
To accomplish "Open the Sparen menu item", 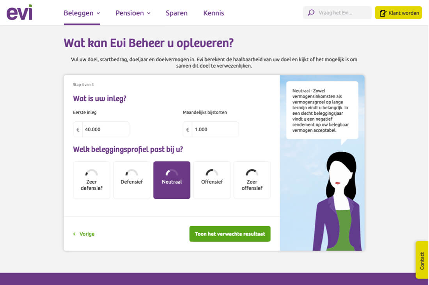I will pos(176,13).
